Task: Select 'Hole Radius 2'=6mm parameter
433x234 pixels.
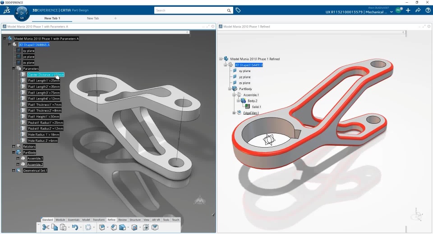Action: [42, 140]
